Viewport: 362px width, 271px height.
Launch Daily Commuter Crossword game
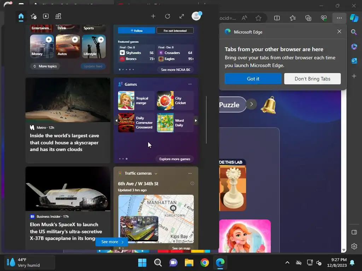pyautogui.click(x=136, y=122)
